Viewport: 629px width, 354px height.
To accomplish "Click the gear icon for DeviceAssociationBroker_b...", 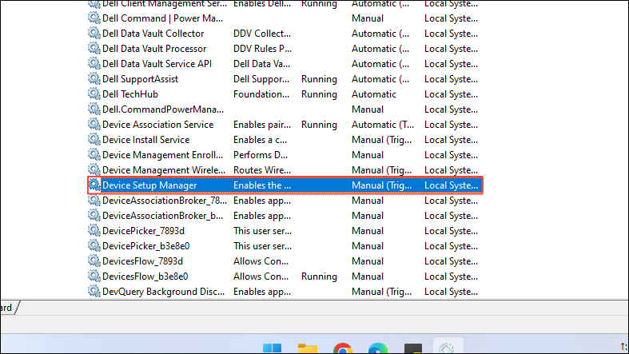I will coord(94,215).
